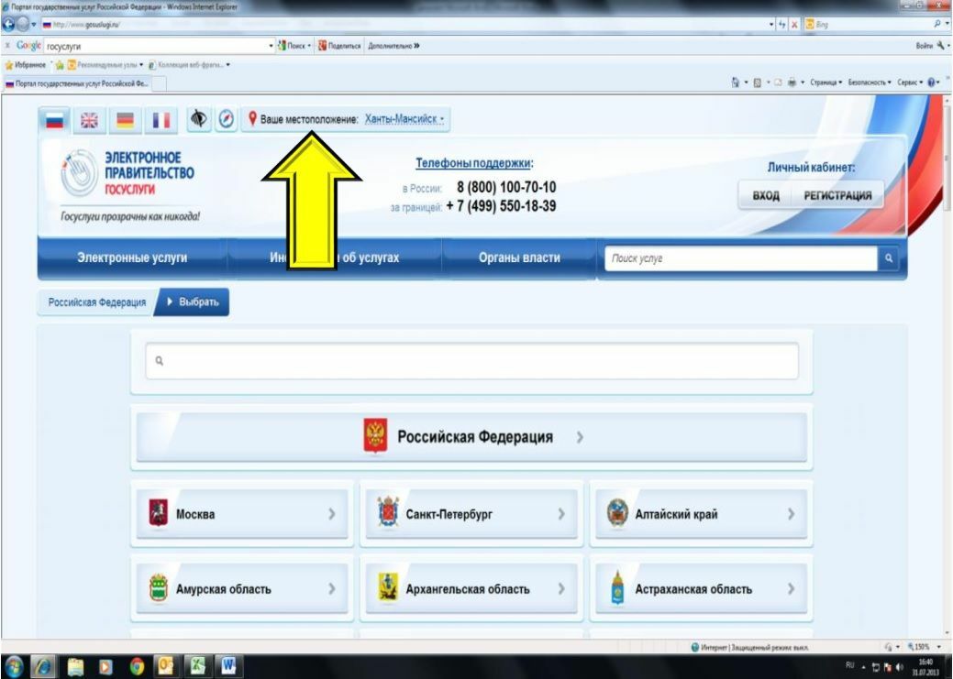Viewport: 953px width, 679px height.
Task: Open the Алтайский край region entry
Action: pyautogui.click(x=702, y=514)
